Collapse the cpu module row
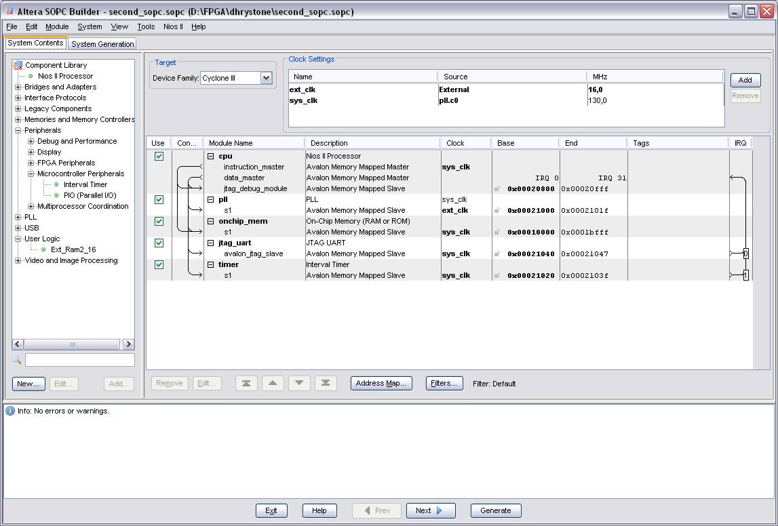Screen dimensions: 778x526 pos(211,157)
